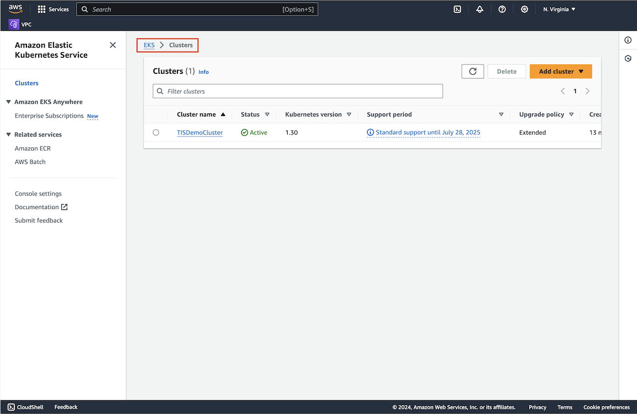Viewport: 637px width, 414px height.
Task: Open the TISDemoCluster link
Action: tap(200, 133)
